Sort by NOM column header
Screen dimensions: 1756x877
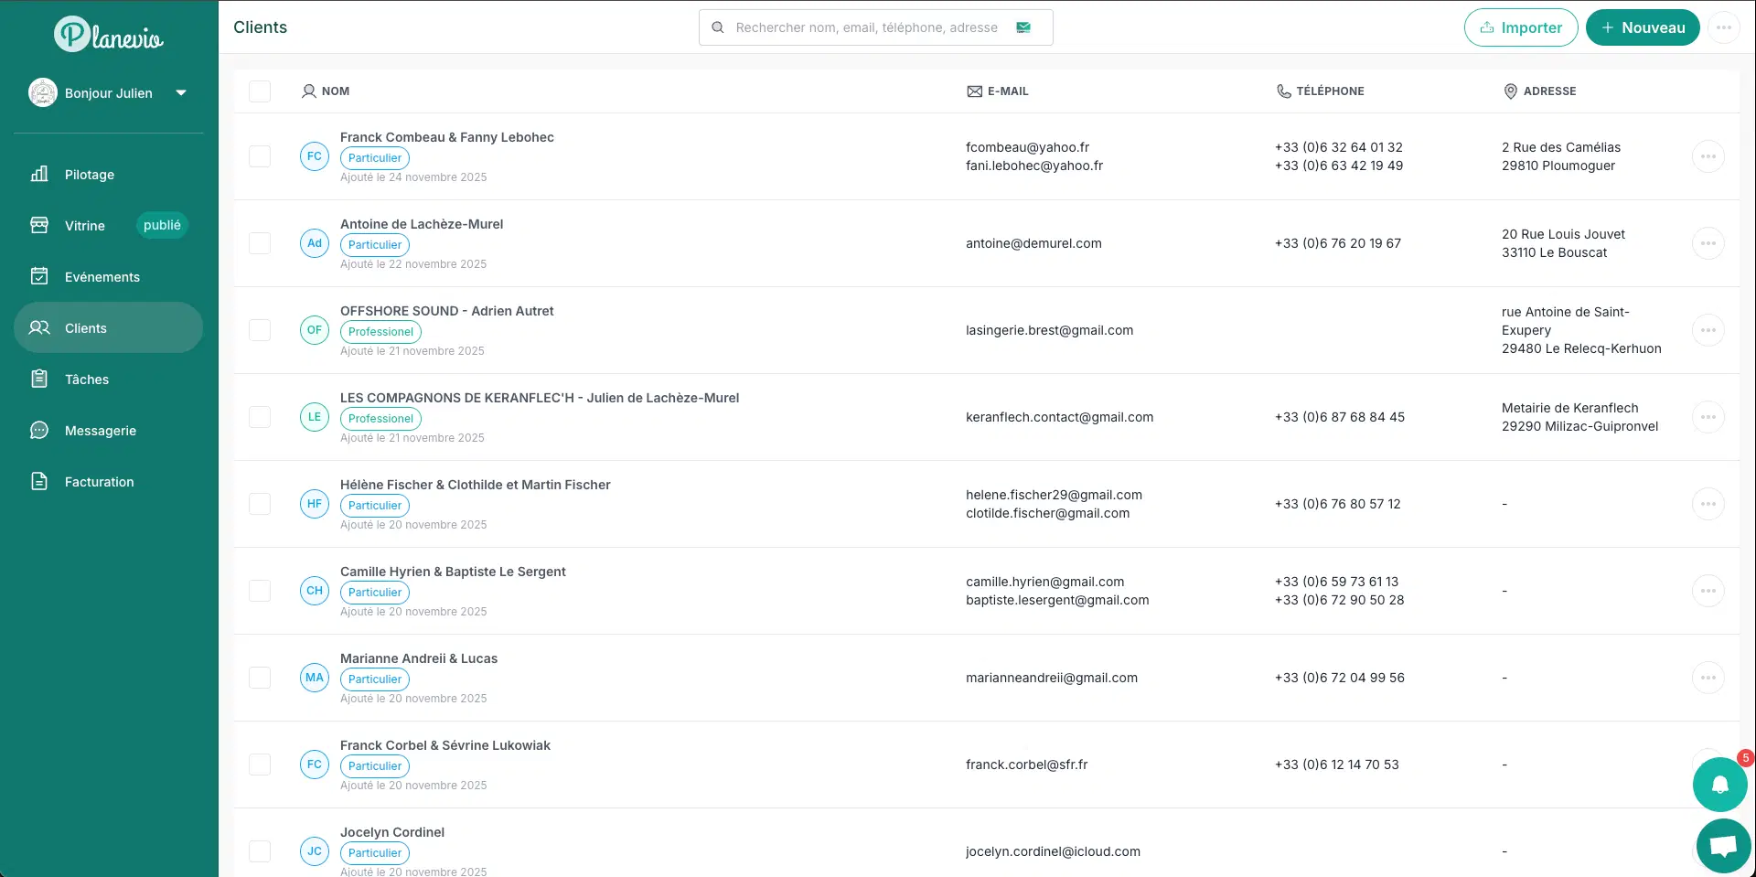point(326,91)
